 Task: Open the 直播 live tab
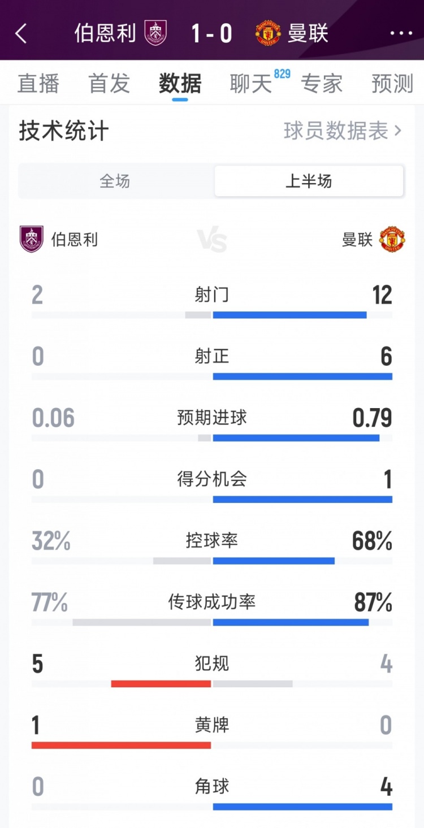click(x=38, y=84)
